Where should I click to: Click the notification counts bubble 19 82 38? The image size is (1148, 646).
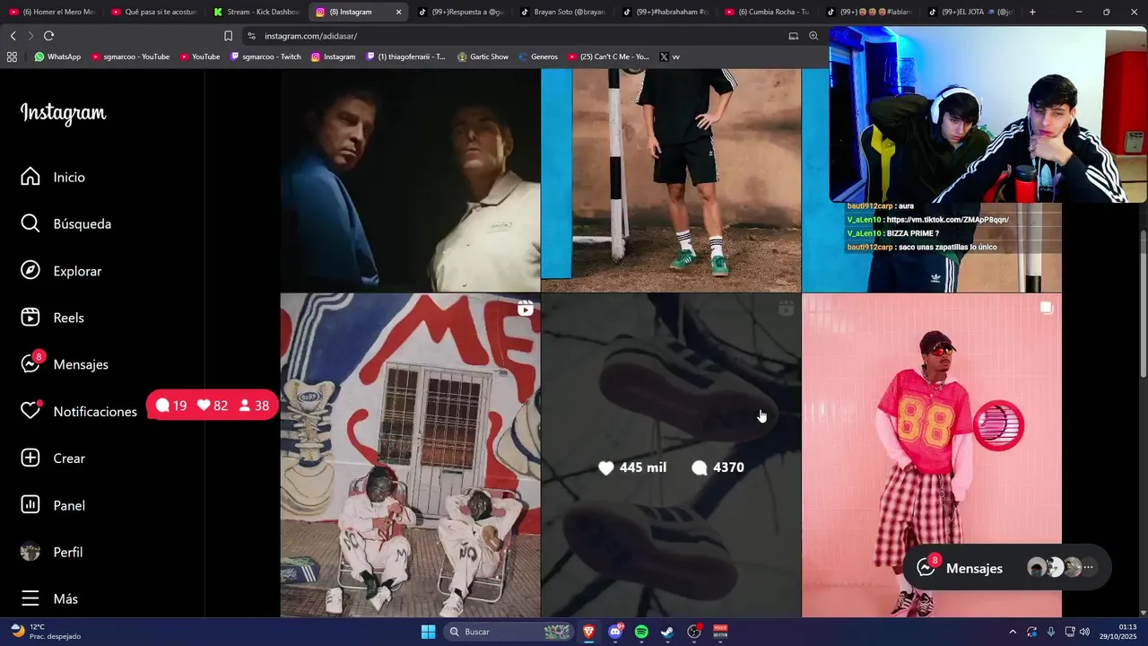point(212,406)
